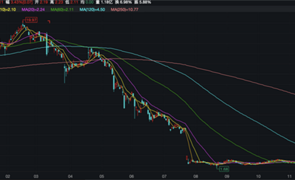The height and width of the screenshot is (180, 295).
Task: Select the 09 month axis label
Action: 227,176
